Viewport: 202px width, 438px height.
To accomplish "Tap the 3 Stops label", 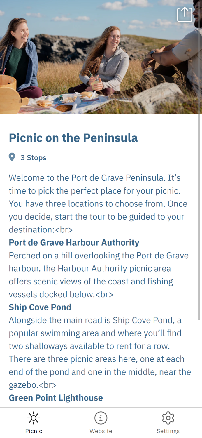I will click(x=33, y=157).
